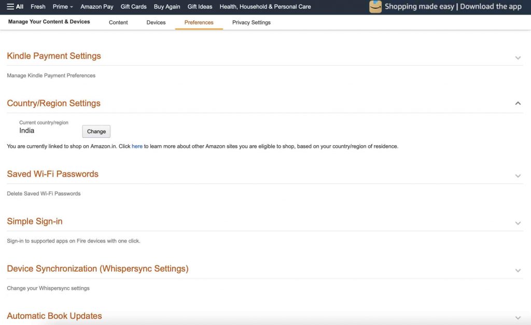531x325 pixels.
Task: Open Gift Ideas page
Action: pos(200,6)
